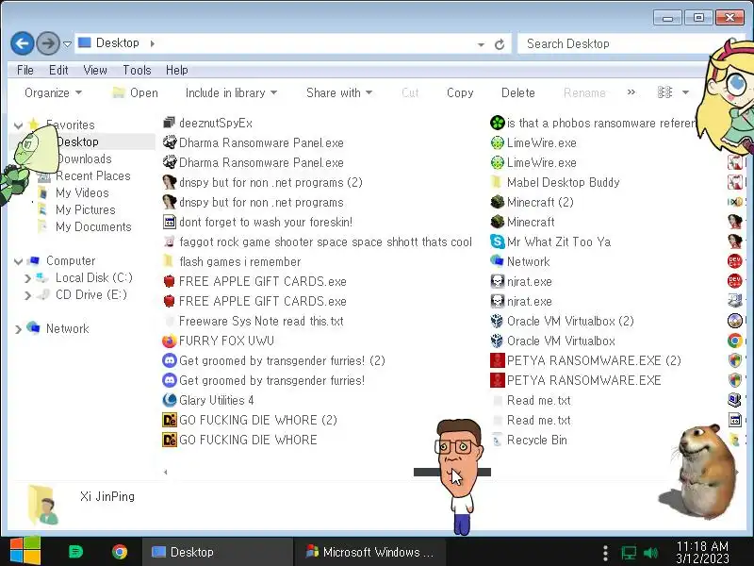Select the Oracle VM Virtualbox (2) icon

(x=497, y=321)
